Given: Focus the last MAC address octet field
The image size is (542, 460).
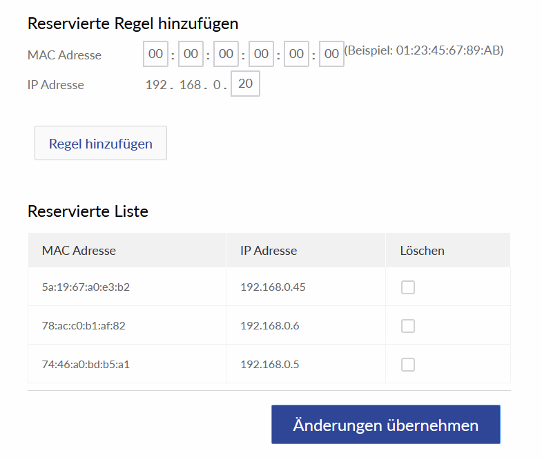Looking at the screenshot, I should (331, 54).
